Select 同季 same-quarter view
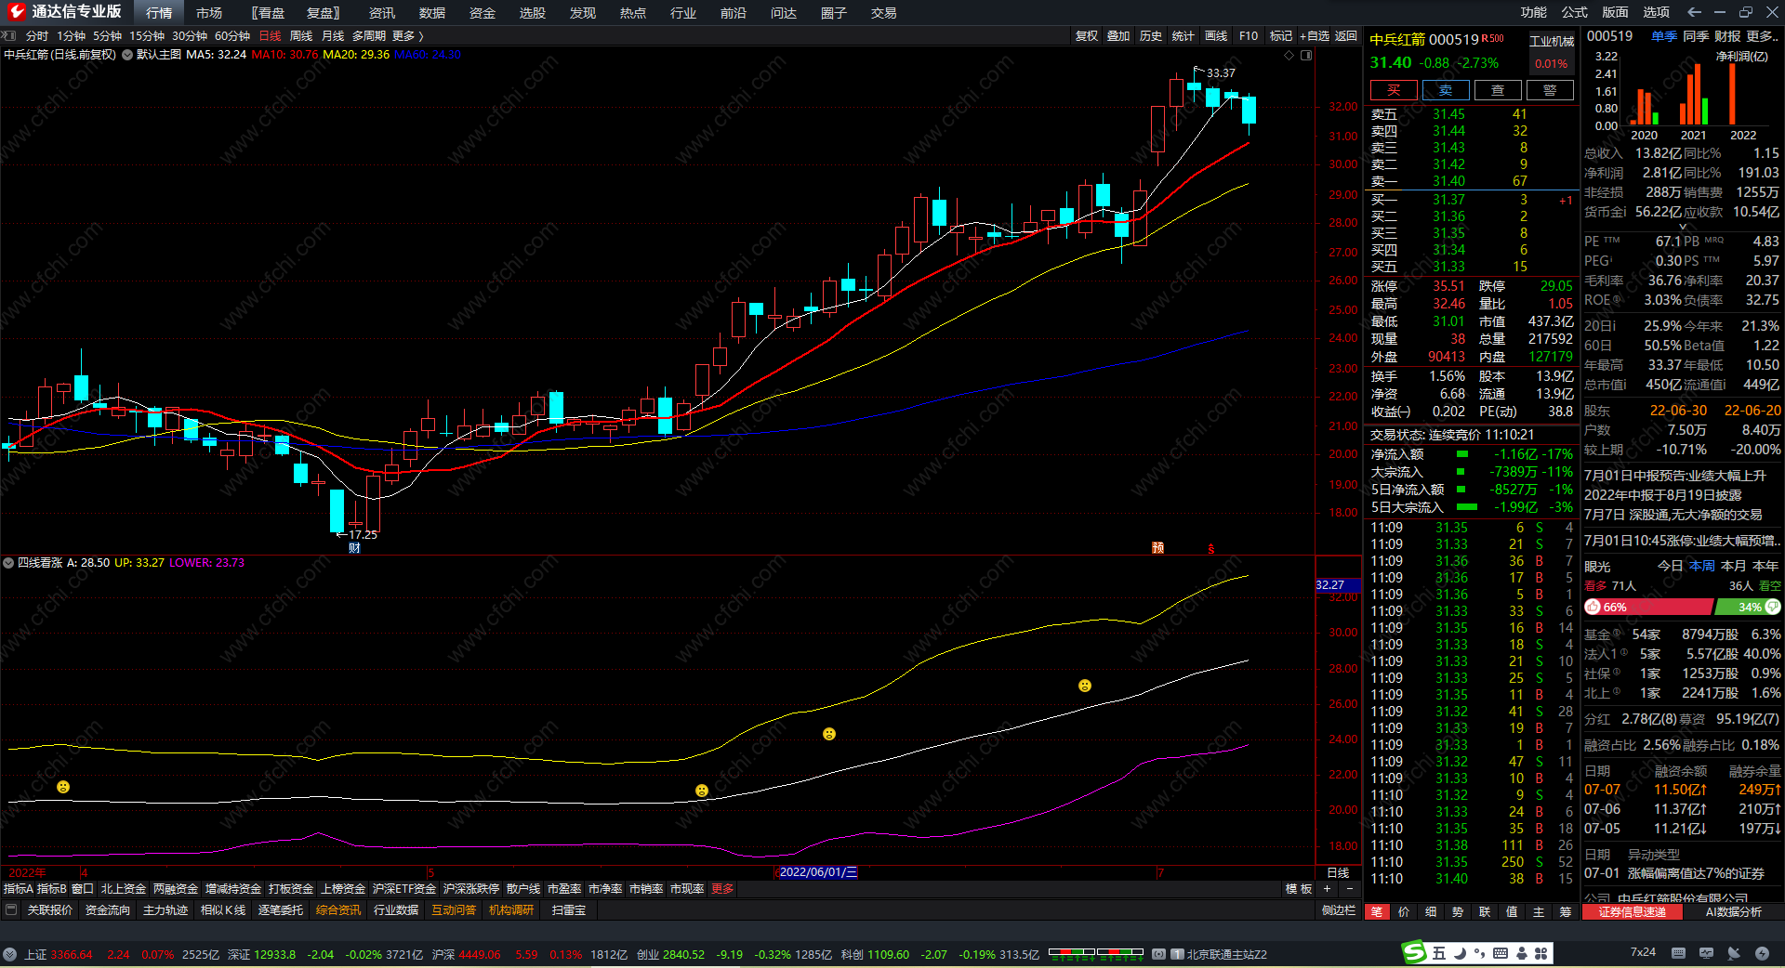The width and height of the screenshot is (1785, 968). (x=1696, y=36)
